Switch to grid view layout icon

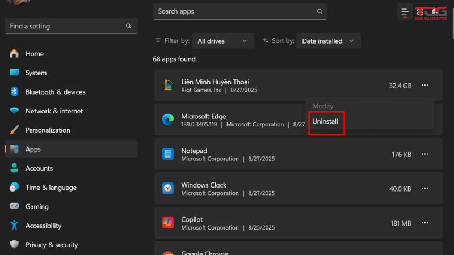pos(420,12)
